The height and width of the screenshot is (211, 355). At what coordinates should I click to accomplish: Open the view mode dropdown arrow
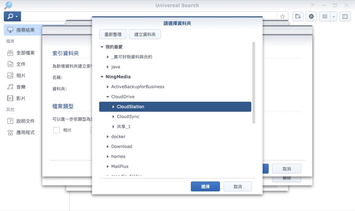(334, 16)
